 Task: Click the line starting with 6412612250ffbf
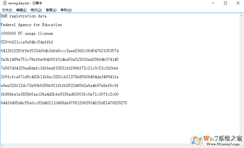[60, 51]
